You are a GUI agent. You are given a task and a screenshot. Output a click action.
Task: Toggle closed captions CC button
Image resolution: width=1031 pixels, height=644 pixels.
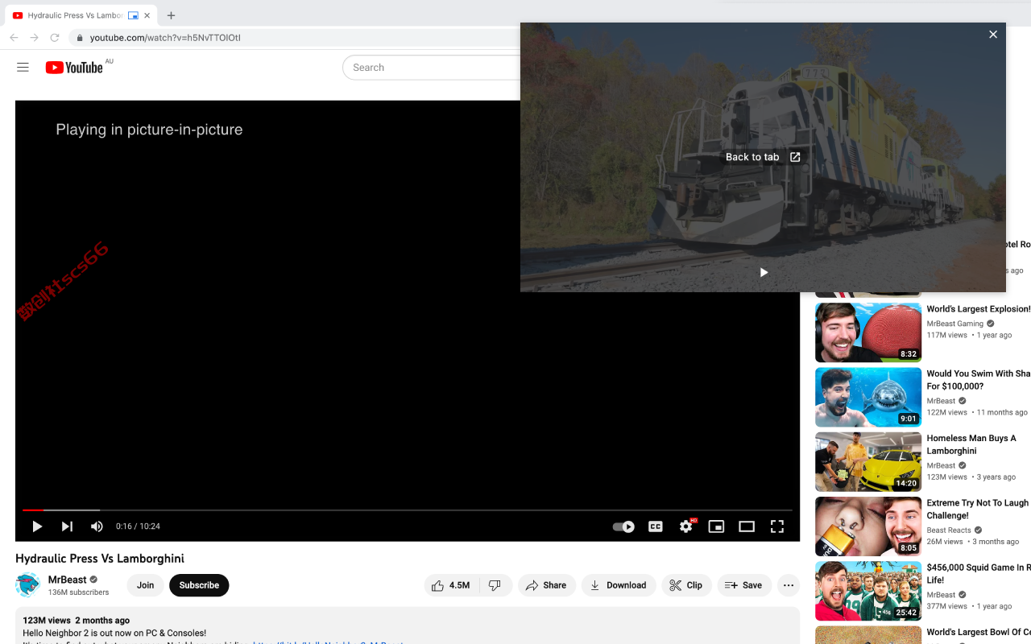tap(656, 526)
